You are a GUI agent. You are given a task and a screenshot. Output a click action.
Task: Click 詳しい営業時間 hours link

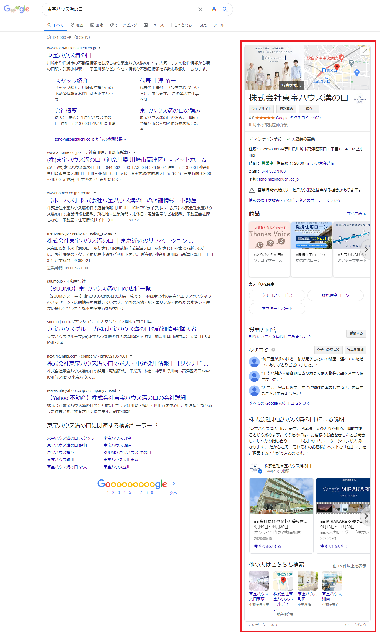pyautogui.click(x=321, y=163)
